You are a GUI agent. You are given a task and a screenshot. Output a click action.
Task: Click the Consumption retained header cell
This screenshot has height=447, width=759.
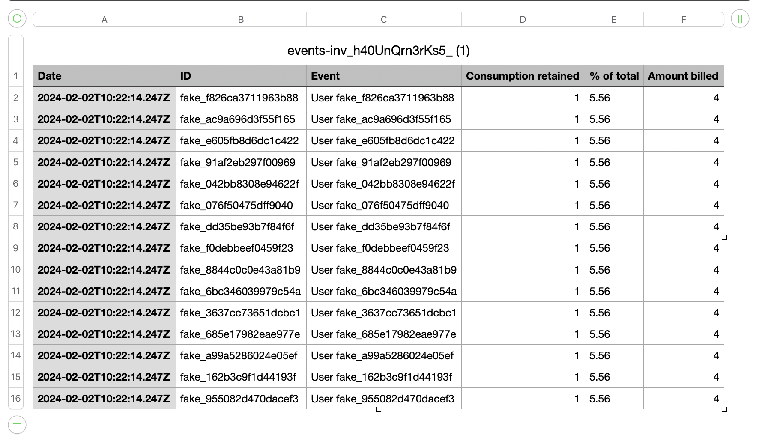pos(523,76)
